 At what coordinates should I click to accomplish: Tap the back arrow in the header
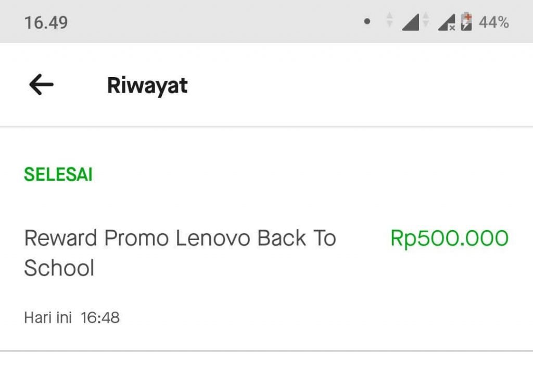click(x=42, y=84)
